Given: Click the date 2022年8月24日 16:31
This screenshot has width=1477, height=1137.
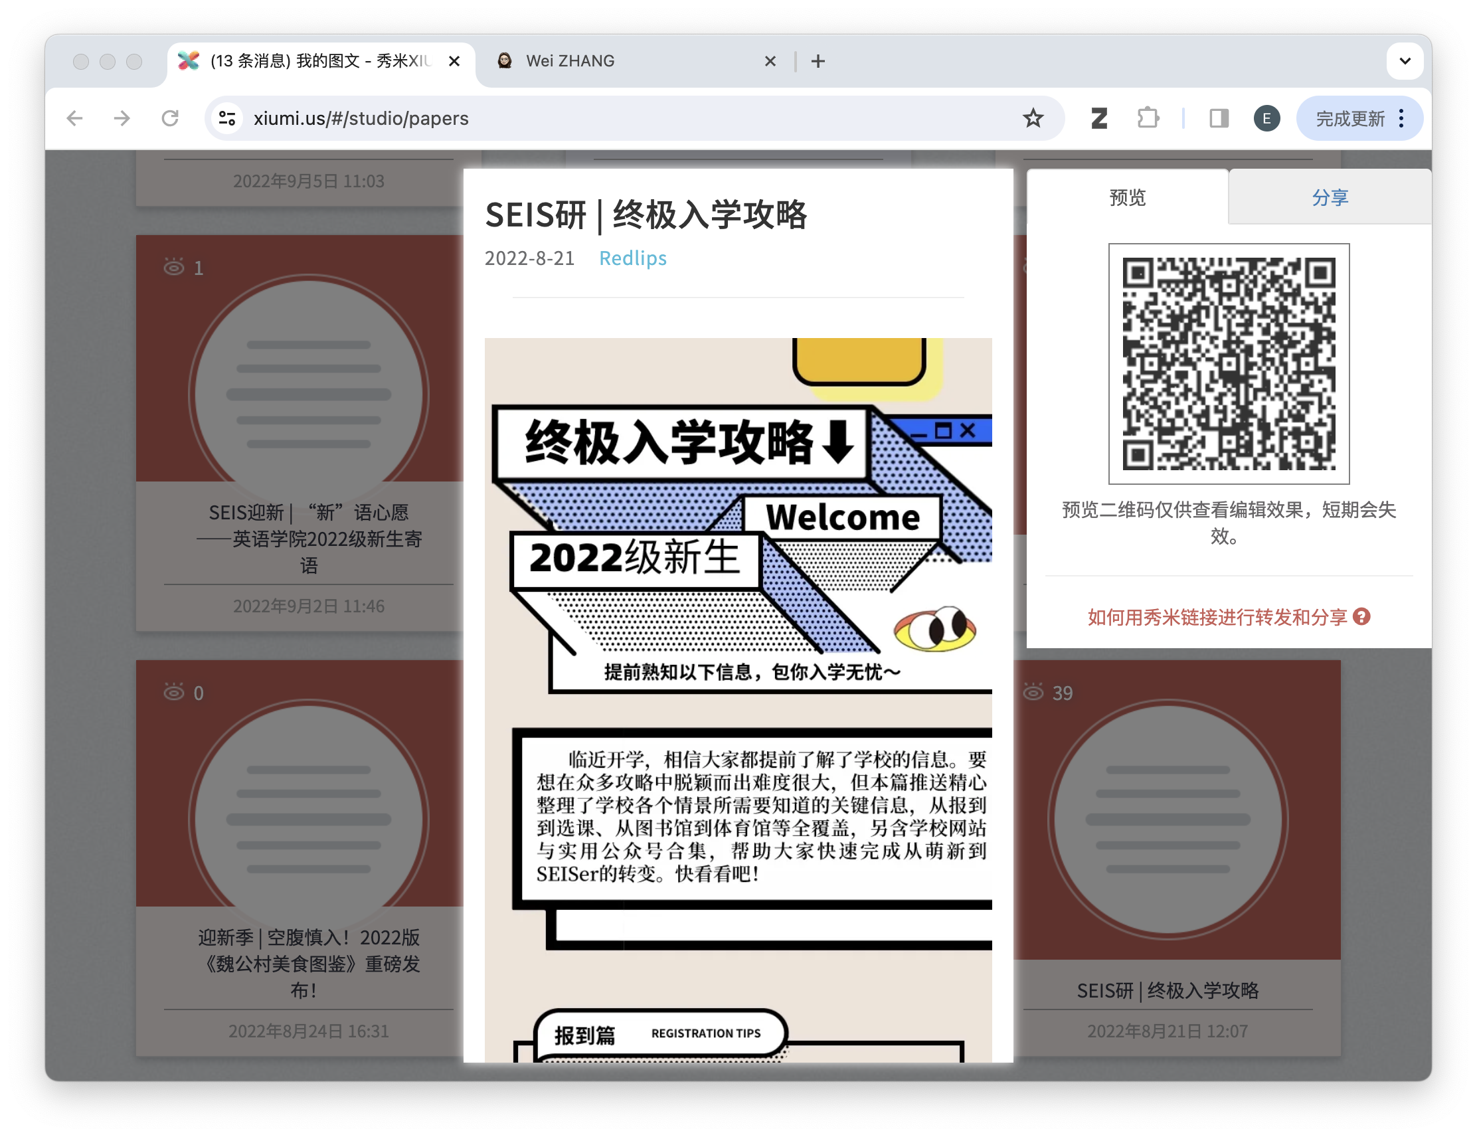Looking at the screenshot, I should tap(308, 1030).
